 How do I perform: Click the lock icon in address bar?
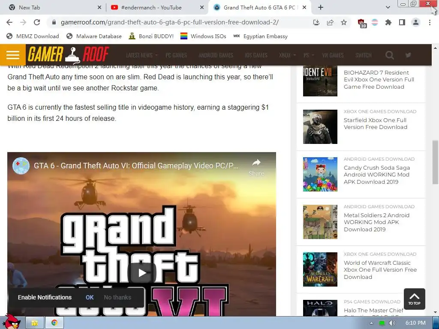(x=54, y=22)
